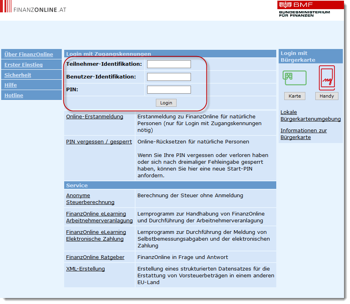
Task: Open the Sicherheit sidebar item
Action: (x=18, y=75)
